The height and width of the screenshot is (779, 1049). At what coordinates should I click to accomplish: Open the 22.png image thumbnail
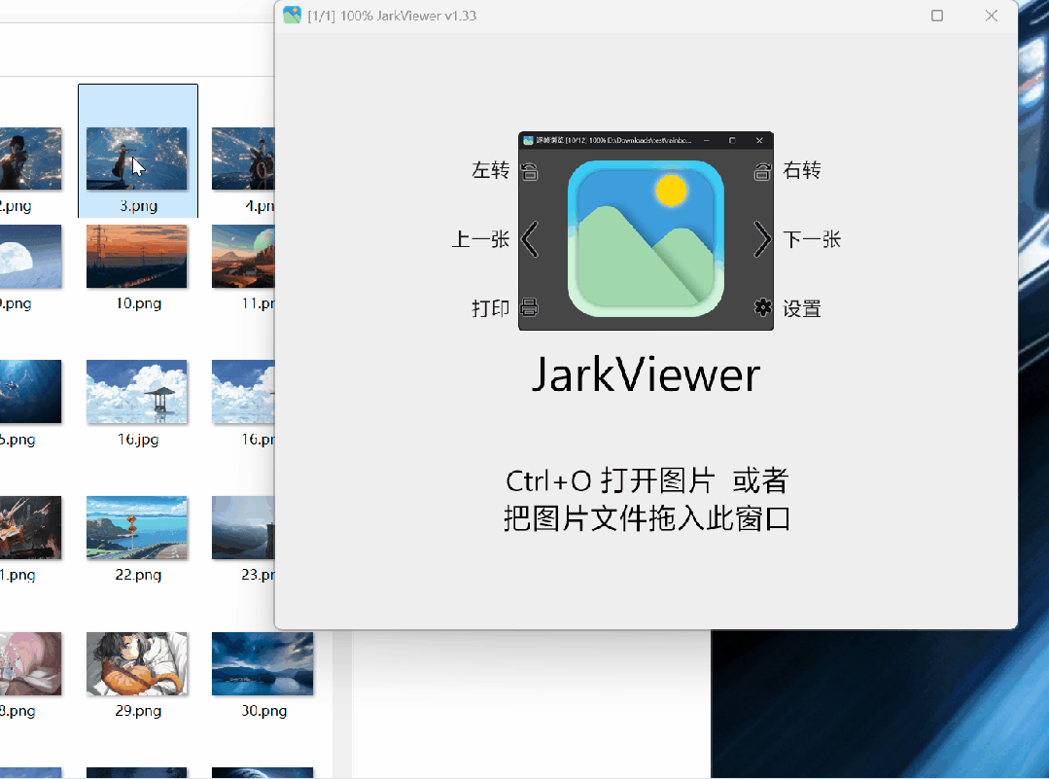pos(137,529)
